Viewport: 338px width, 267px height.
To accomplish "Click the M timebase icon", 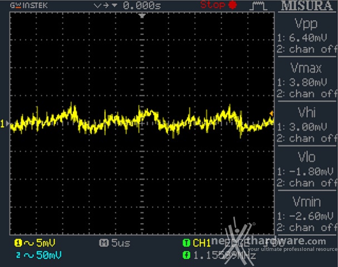I will pyautogui.click(x=104, y=243).
